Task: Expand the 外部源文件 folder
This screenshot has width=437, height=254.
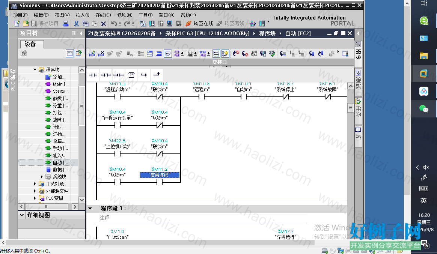Action: (x=35, y=191)
